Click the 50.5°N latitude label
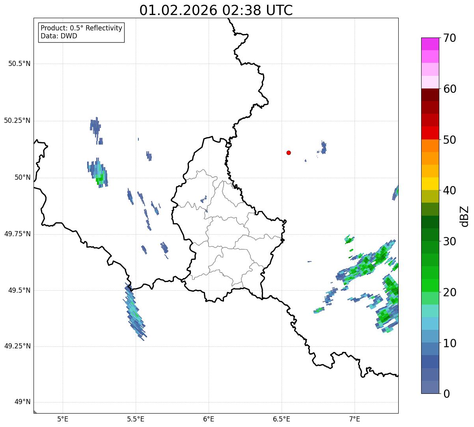The image size is (474, 427). click(19, 64)
